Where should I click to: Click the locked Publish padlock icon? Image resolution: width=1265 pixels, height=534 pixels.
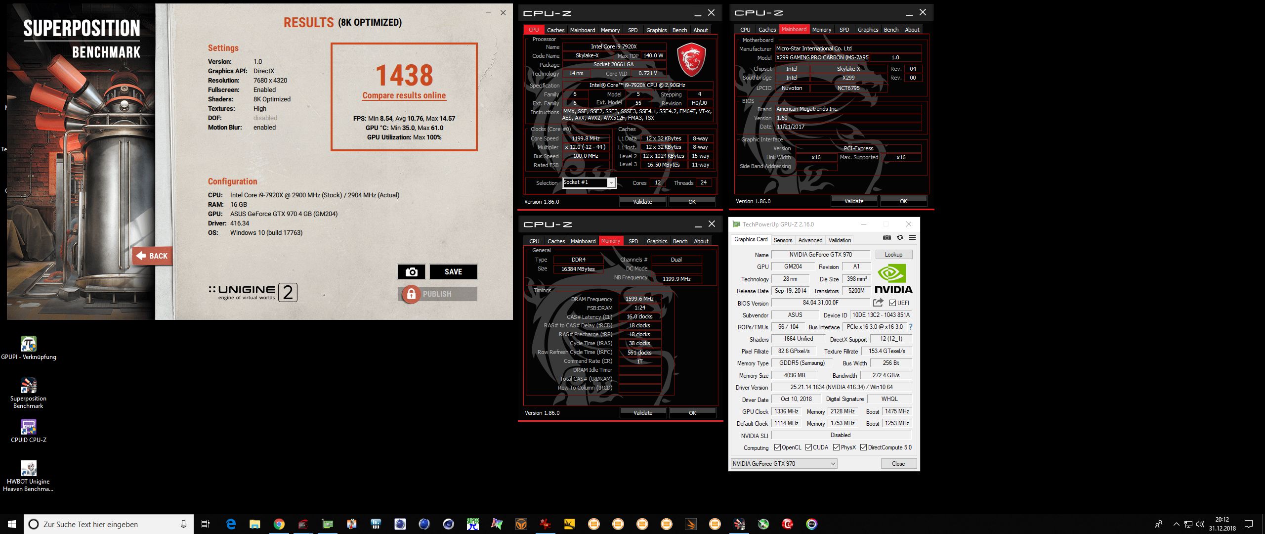pos(411,294)
